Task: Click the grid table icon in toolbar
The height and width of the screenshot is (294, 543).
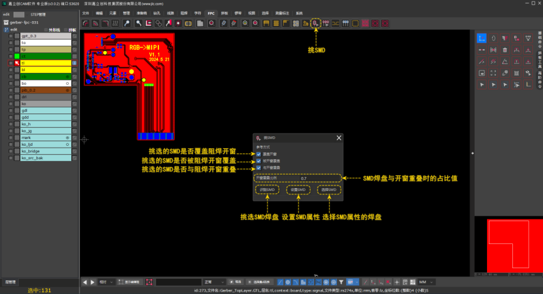Action: [x=200, y=24]
